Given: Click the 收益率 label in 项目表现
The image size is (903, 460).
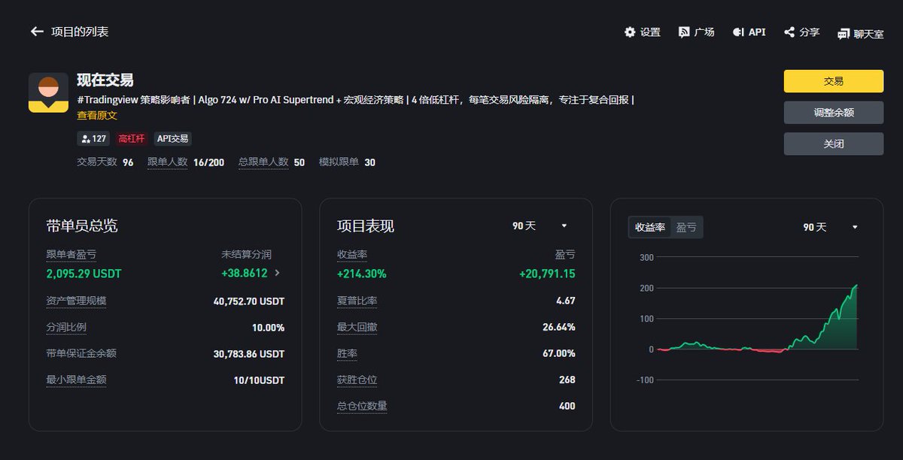Looking at the screenshot, I should pyautogui.click(x=352, y=255).
